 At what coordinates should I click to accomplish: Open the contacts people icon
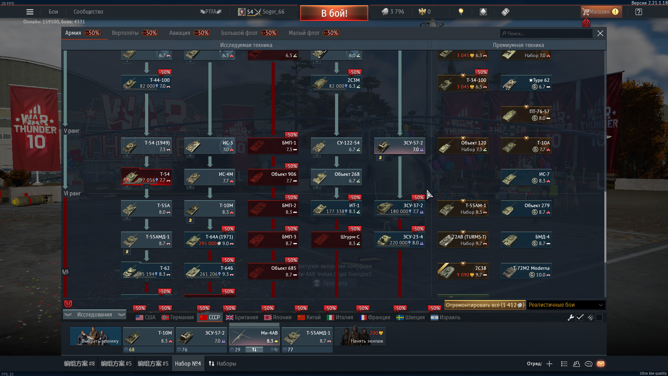coord(576,364)
